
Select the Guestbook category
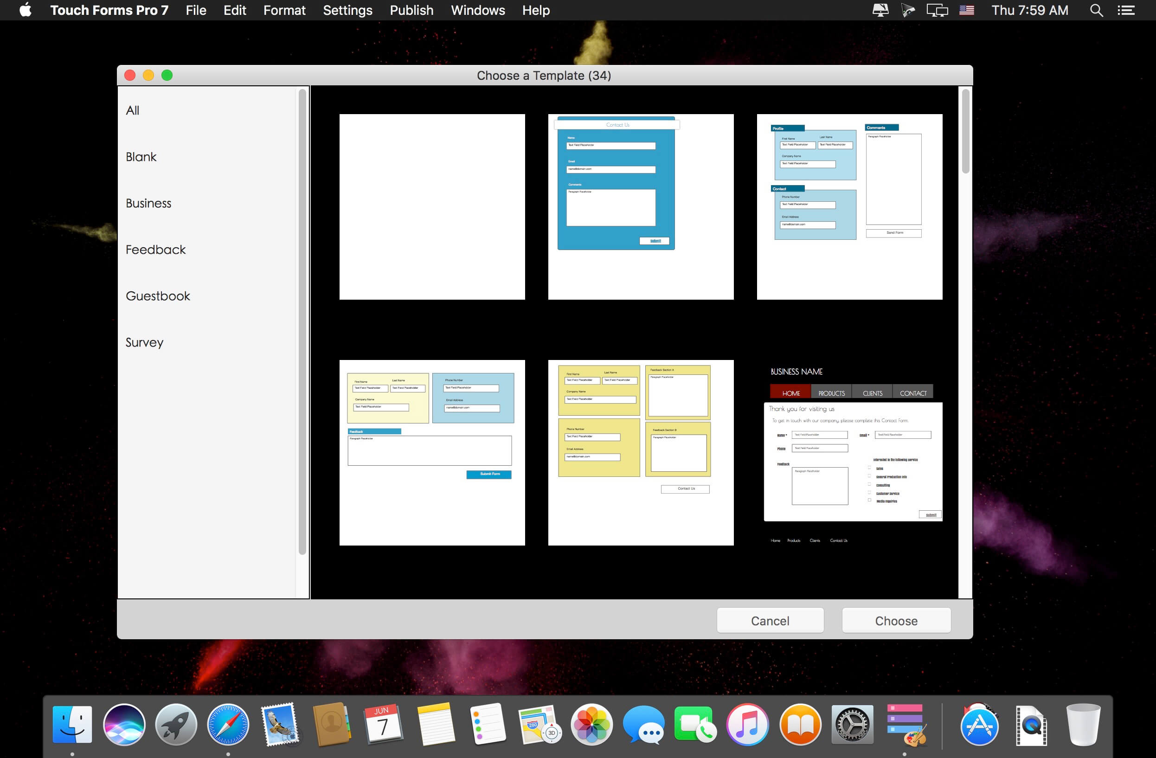(x=157, y=295)
